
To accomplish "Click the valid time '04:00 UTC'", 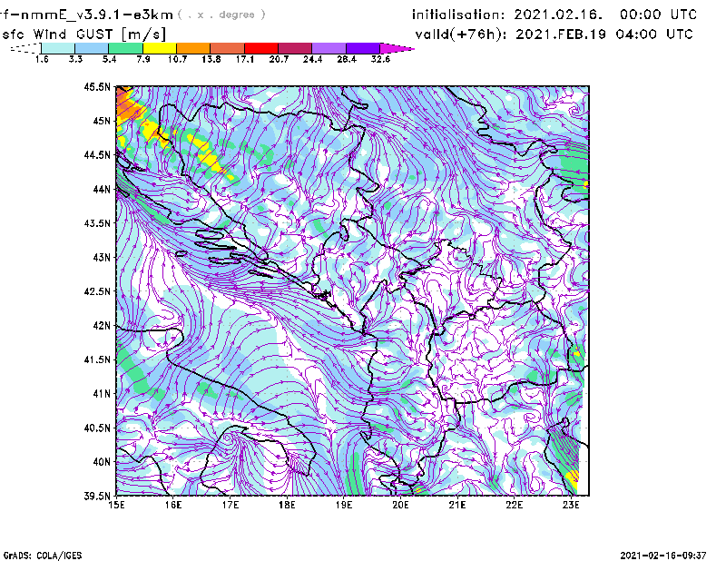I will (654, 34).
